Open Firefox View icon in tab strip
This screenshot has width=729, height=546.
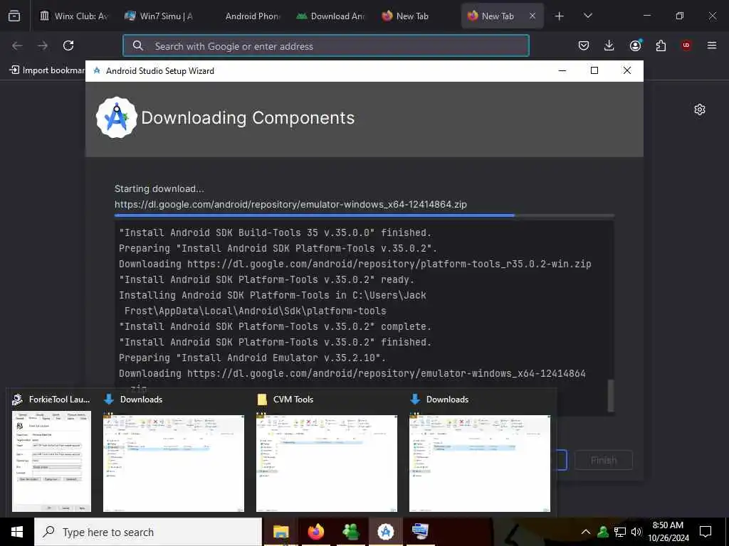click(x=14, y=16)
